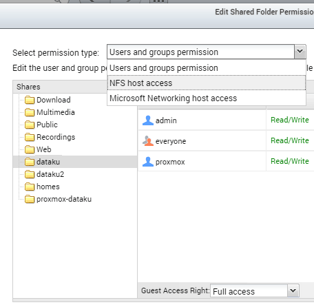
Task: Click Read/Write permission for everyone
Action: point(290,140)
